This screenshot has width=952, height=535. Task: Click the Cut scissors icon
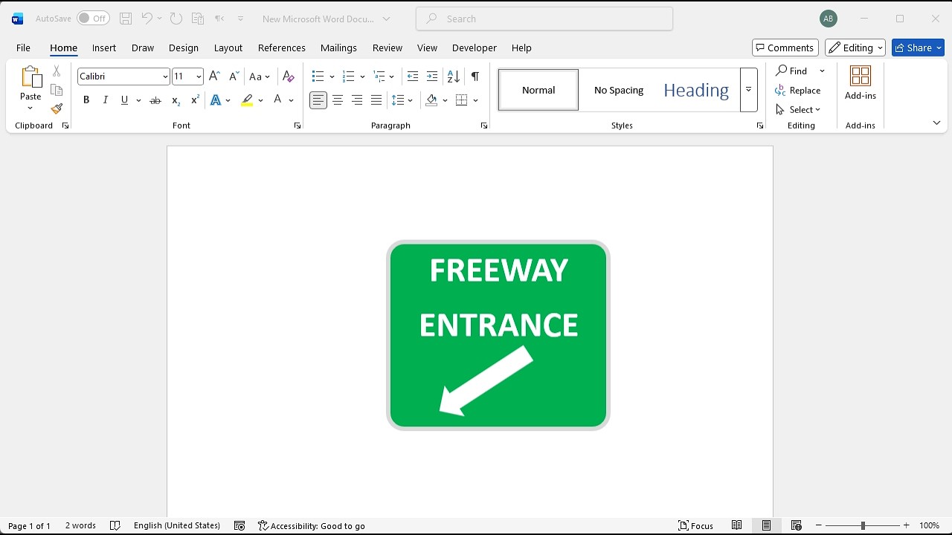coord(57,71)
